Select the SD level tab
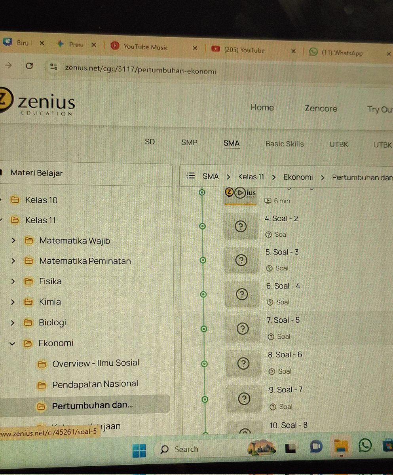The height and width of the screenshot is (475, 393). 150,142
